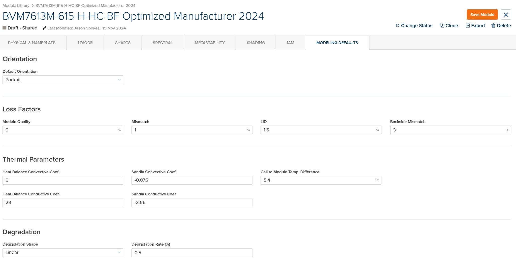This screenshot has height=262, width=516.
Task: Click Heat Balance Convective Coef. field
Action: click(x=63, y=180)
